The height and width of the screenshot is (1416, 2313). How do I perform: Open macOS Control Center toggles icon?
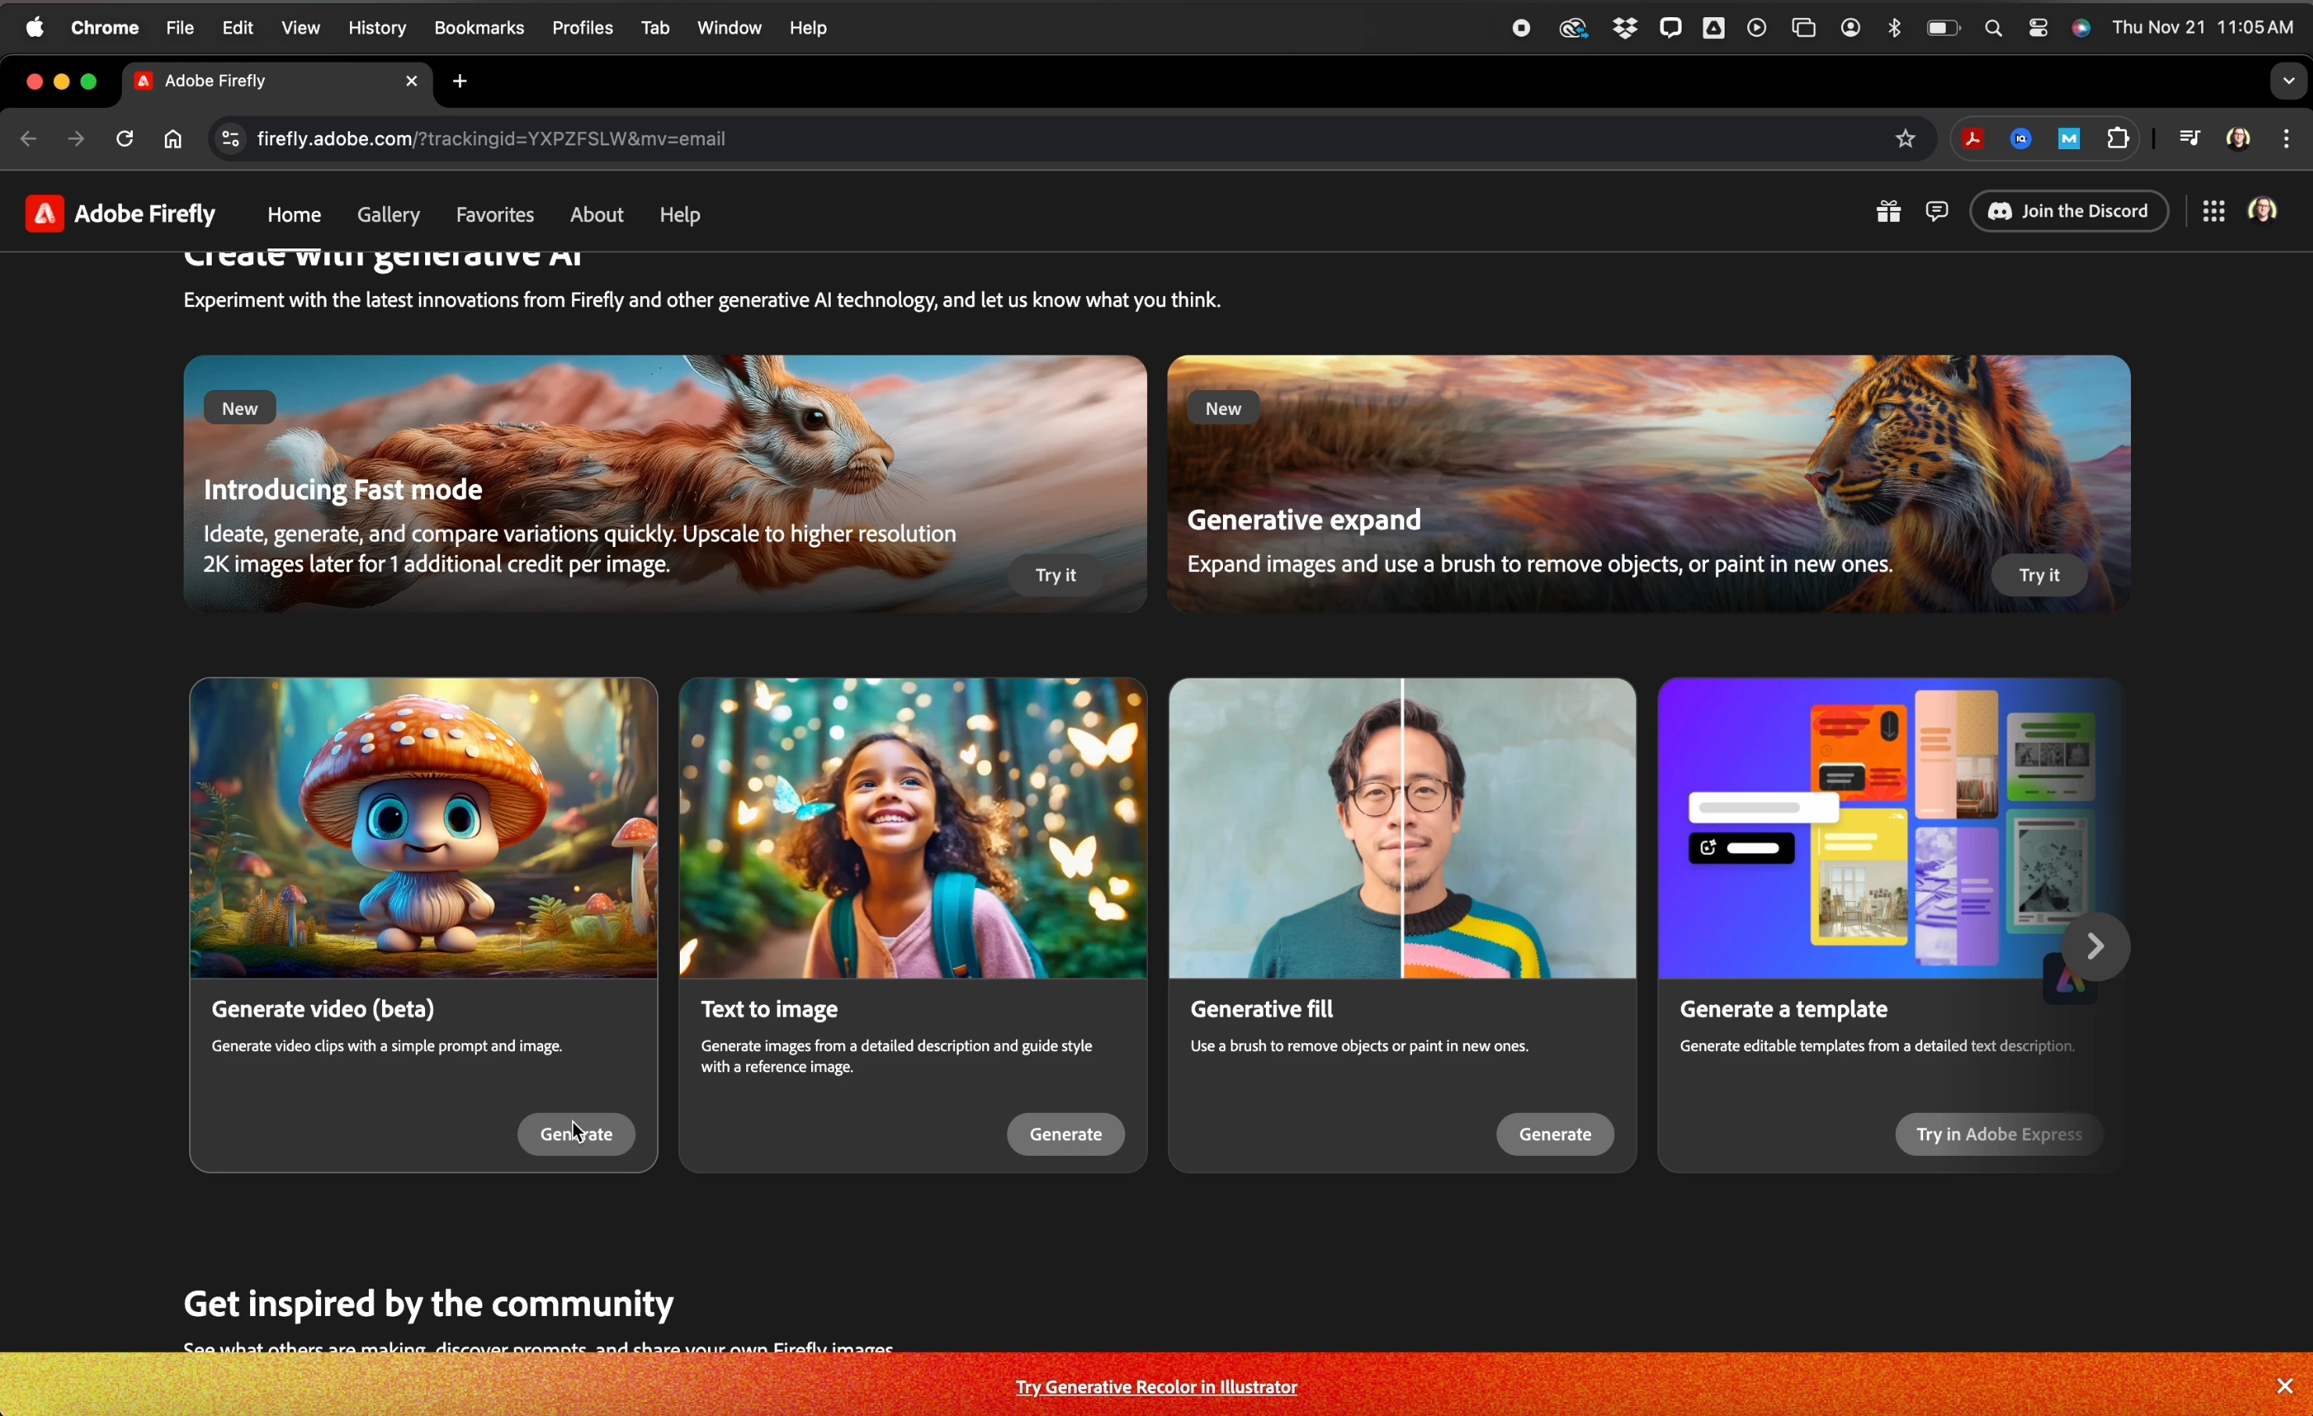point(2038,29)
